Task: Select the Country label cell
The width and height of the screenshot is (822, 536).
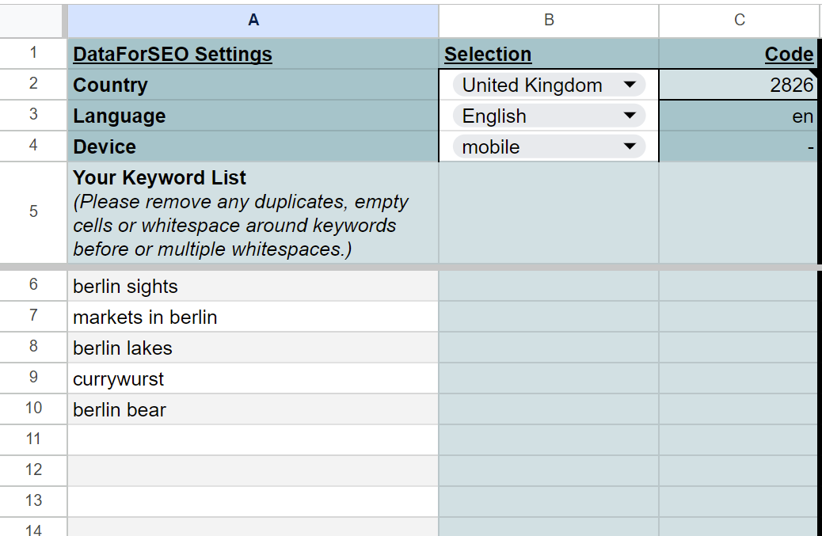Action: [x=253, y=85]
